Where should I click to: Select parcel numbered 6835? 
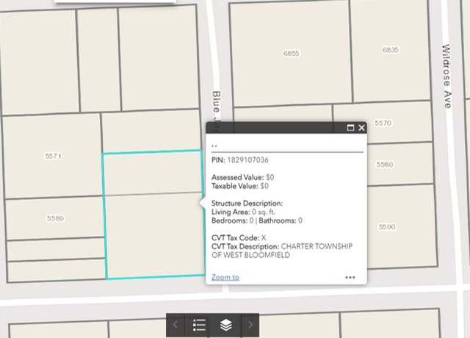[x=390, y=50]
